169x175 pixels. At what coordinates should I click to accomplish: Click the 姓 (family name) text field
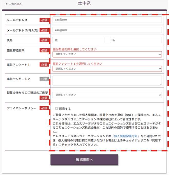point(78,40)
